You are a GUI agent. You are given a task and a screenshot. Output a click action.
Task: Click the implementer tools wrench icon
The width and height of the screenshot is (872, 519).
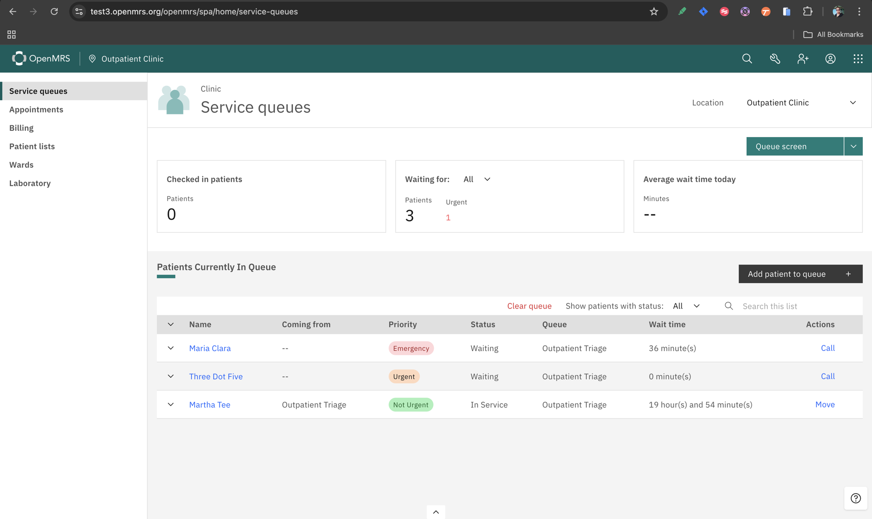coord(775,59)
